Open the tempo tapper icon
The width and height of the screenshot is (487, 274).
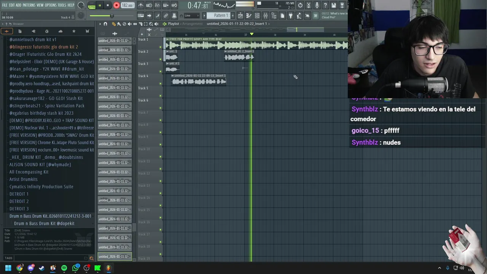[299, 16]
